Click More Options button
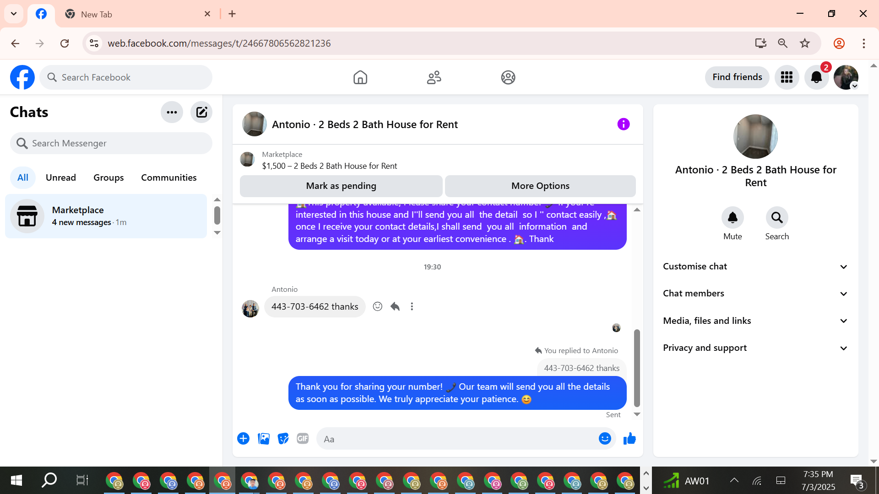Viewport: 879px width, 494px height. (x=540, y=186)
